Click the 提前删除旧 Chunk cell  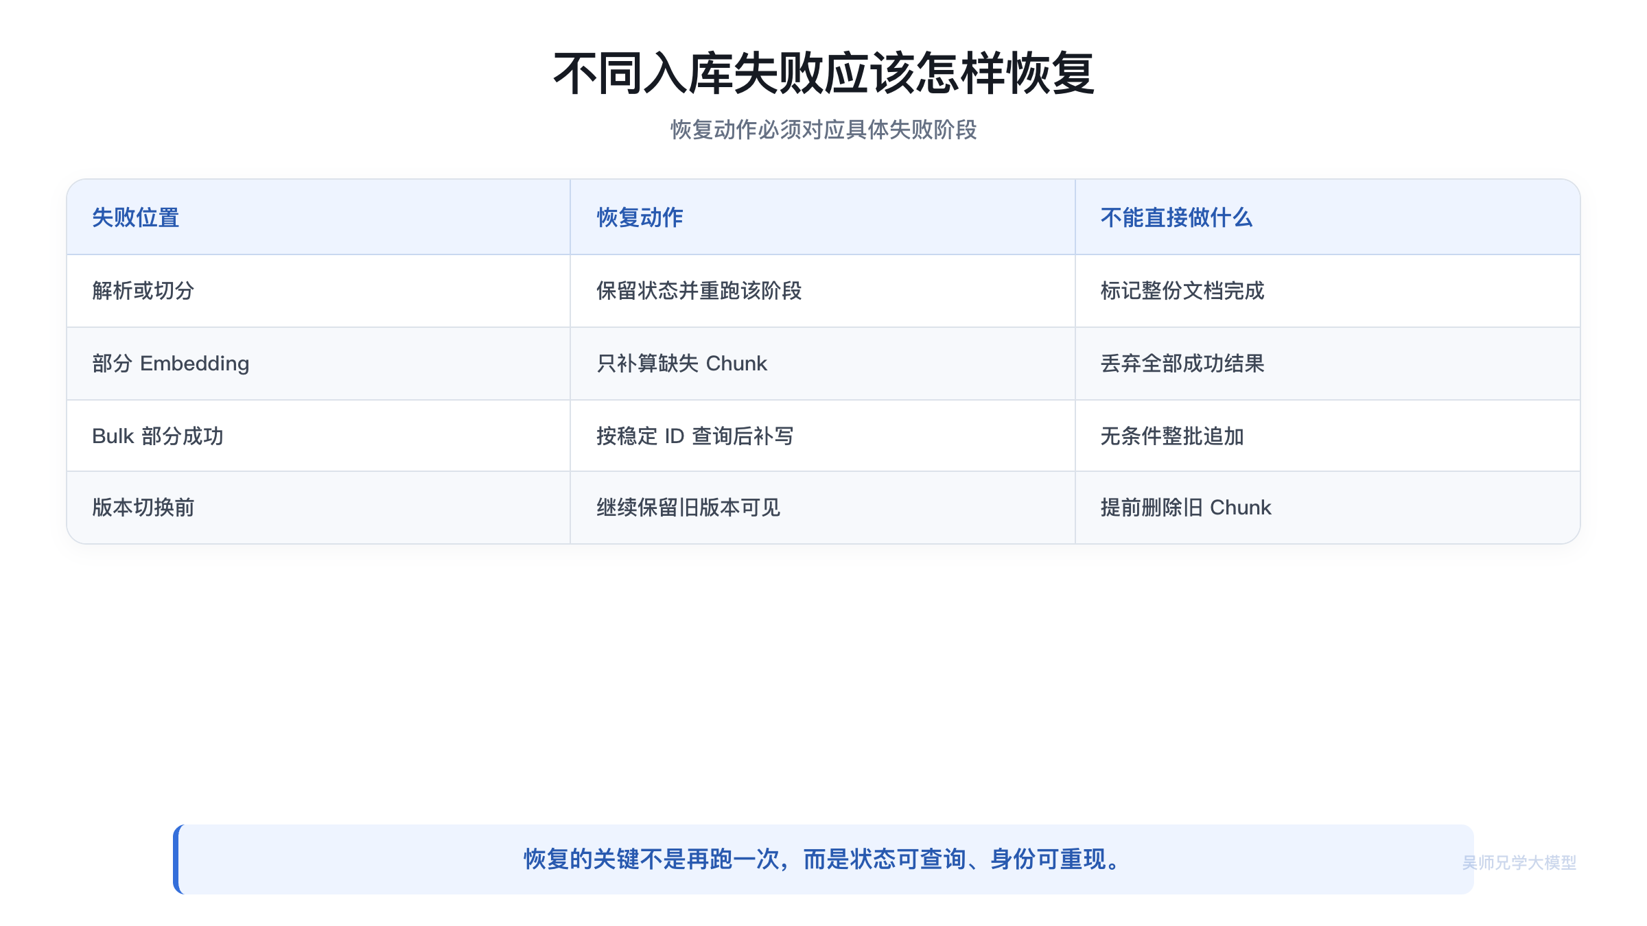click(1328, 508)
